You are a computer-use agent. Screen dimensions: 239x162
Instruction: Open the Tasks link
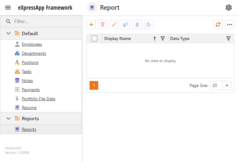pyautogui.click(x=27, y=72)
